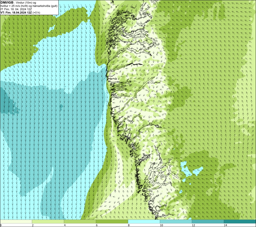Click the scale label '8'
Viewport: 256px width, 227px height.
pos(129,225)
